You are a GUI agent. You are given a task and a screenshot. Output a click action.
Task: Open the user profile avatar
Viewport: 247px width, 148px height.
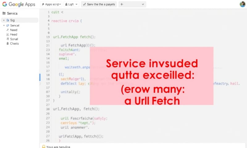tap(242, 4)
